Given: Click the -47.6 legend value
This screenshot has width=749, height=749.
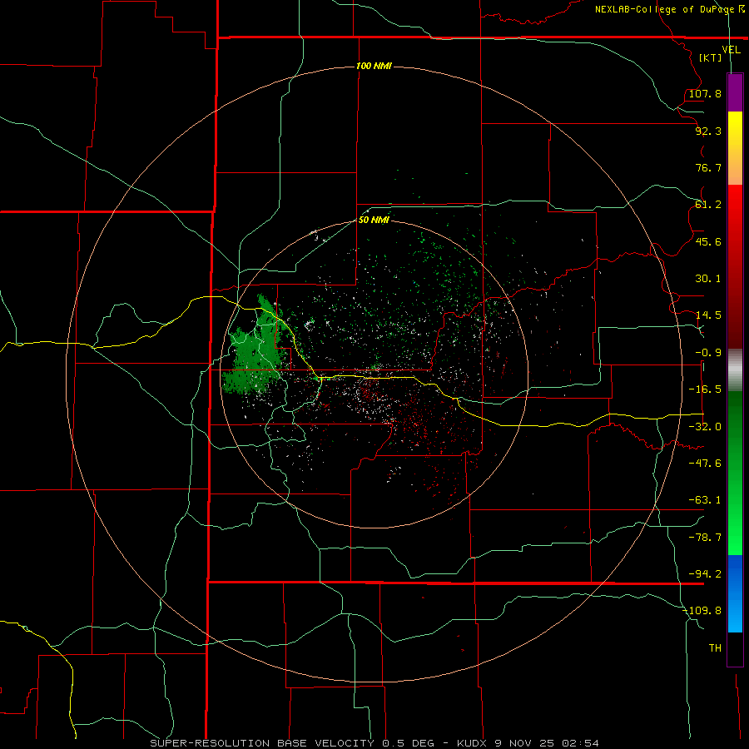Looking at the screenshot, I should (705, 464).
